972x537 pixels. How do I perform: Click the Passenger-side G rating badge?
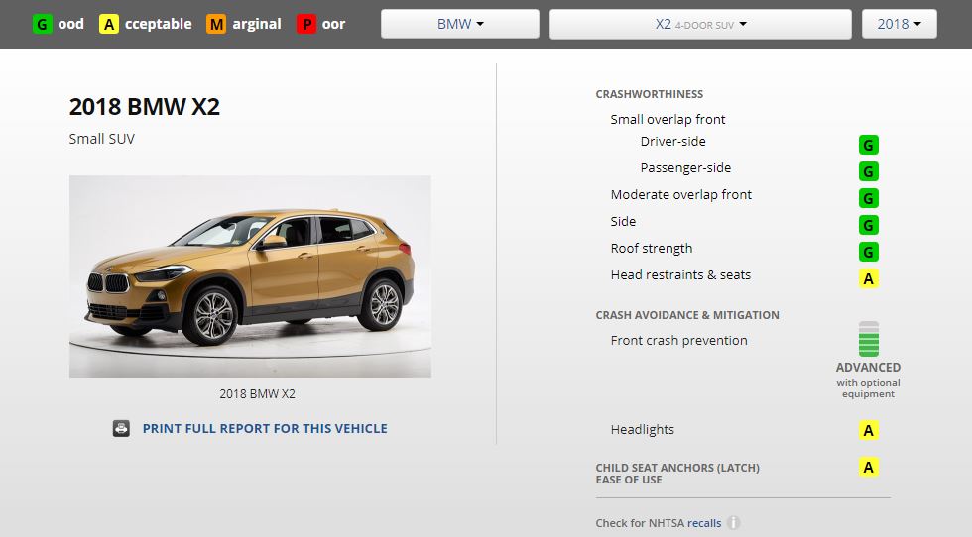tap(869, 171)
